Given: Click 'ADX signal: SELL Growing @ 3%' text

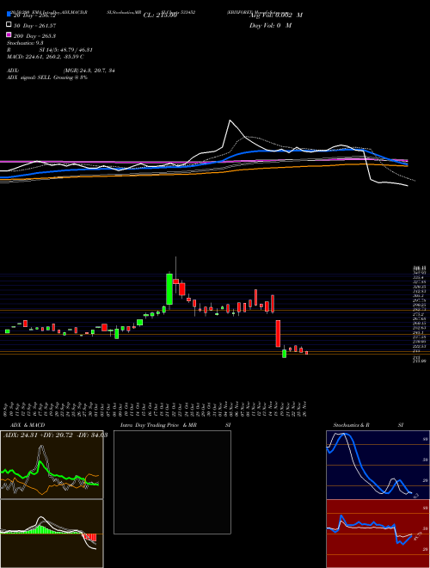Looking at the screenshot, I should point(47,77).
